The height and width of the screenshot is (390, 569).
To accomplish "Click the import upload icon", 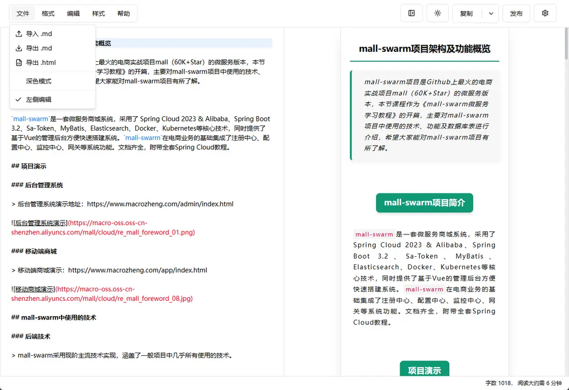I will coord(19,34).
